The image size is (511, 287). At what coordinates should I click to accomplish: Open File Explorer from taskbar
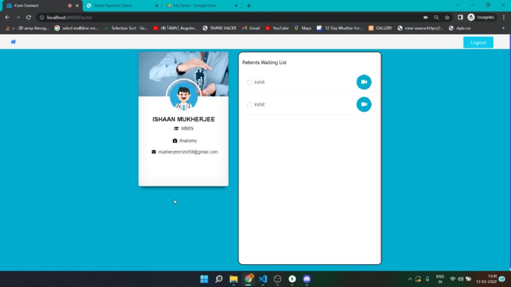[x=234, y=279]
